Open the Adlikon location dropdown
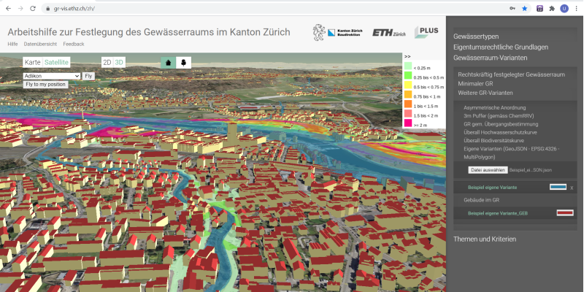The width and height of the screenshot is (584, 292). pos(51,75)
